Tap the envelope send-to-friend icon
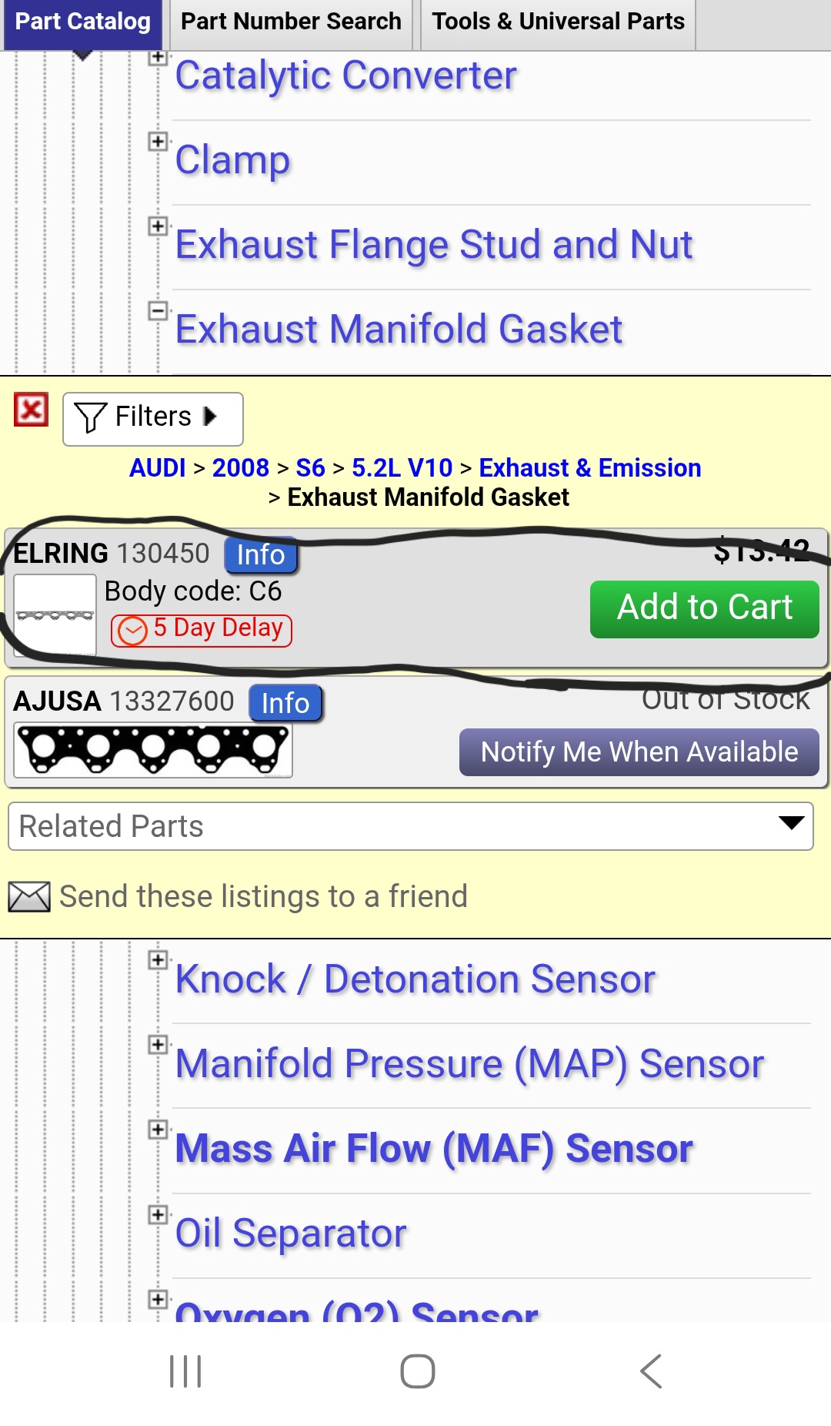The width and height of the screenshot is (831, 1426). (x=29, y=897)
